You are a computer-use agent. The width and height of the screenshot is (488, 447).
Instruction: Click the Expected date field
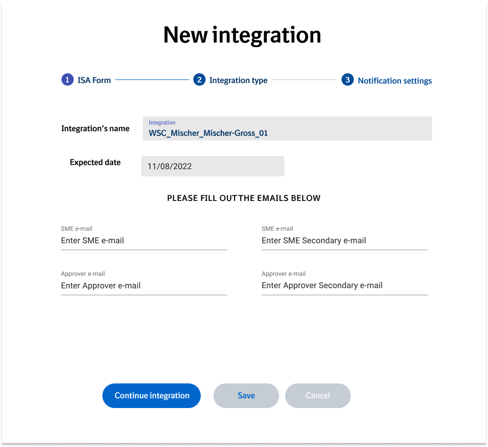point(213,166)
